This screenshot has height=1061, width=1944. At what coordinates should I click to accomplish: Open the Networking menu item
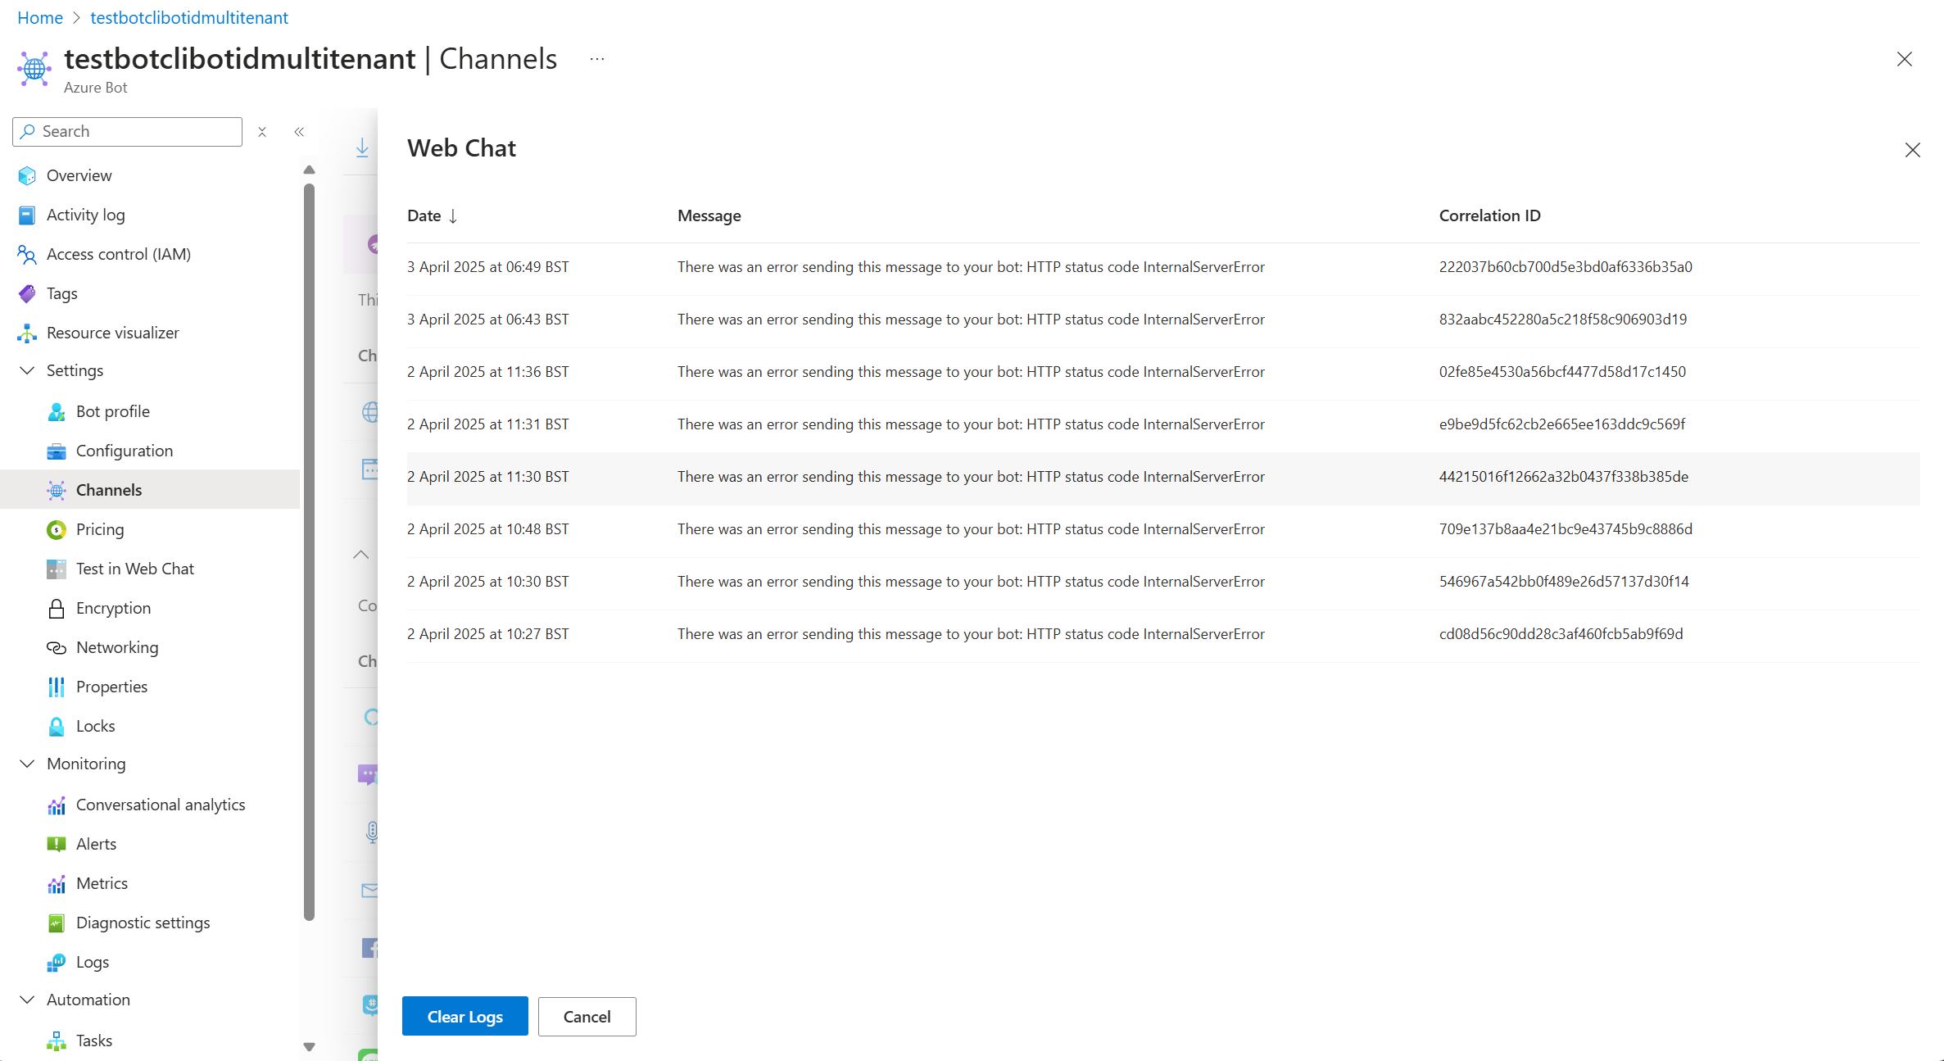(117, 647)
